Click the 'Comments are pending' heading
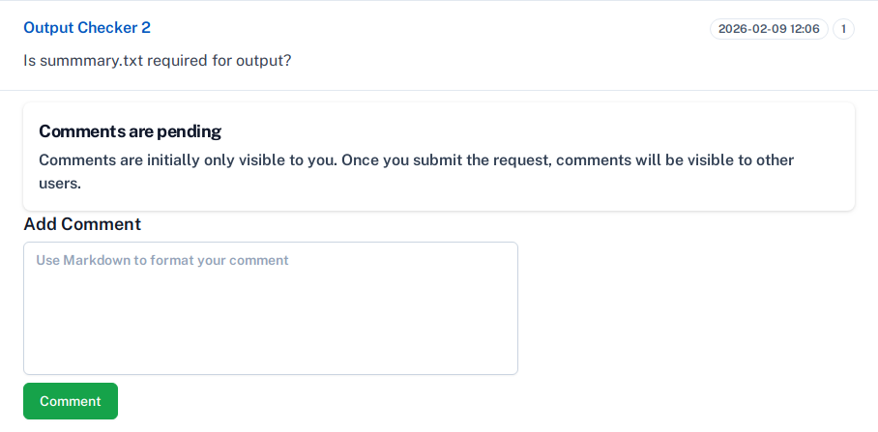The image size is (878, 432). click(x=130, y=131)
